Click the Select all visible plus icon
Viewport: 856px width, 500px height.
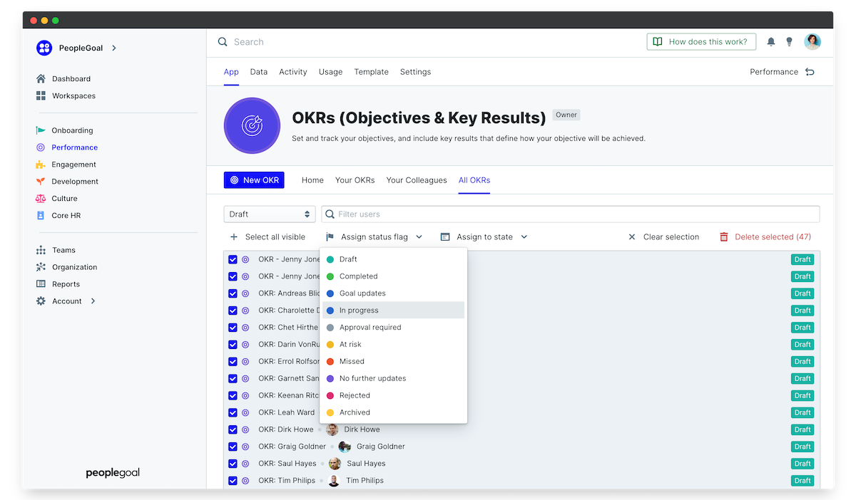pyautogui.click(x=234, y=237)
